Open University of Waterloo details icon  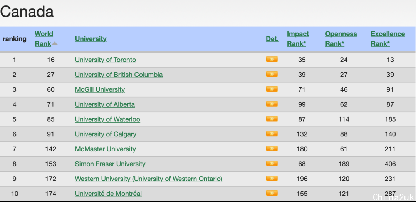tap(272, 119)
